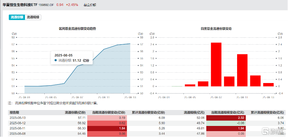Click the 51.12 亿份 tooltip value
The height and width of the screenshot is (137, 288).
pos(81,61)
